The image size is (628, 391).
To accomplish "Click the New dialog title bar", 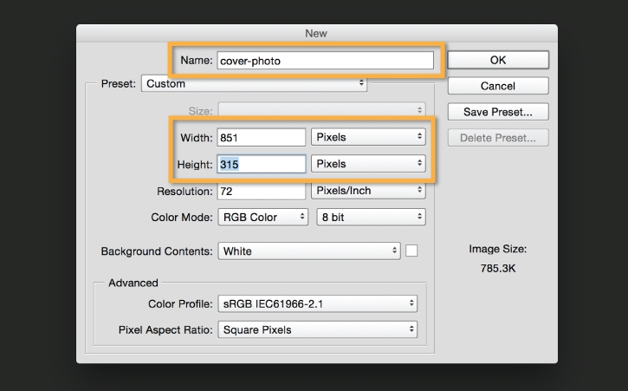I will point(316,33).
